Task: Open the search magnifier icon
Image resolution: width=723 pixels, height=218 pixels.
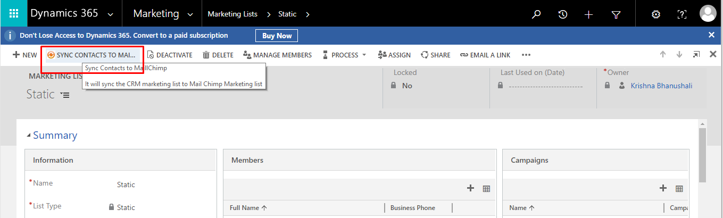Action: (536, 14)
